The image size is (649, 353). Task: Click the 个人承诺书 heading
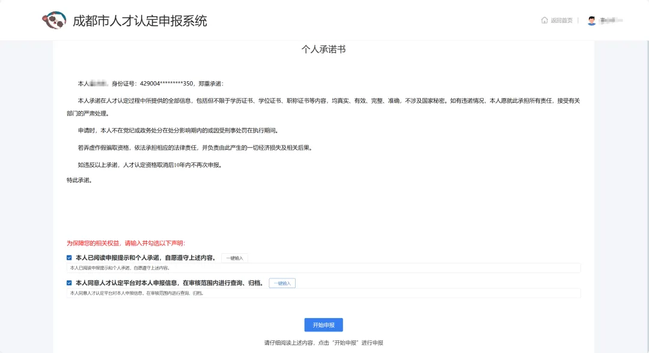(324, 49)
